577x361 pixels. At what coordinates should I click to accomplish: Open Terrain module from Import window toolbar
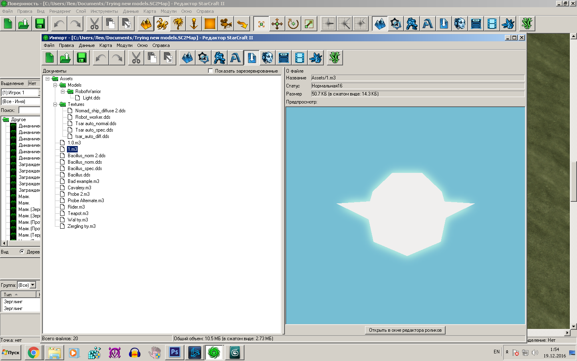click(188, 58)
